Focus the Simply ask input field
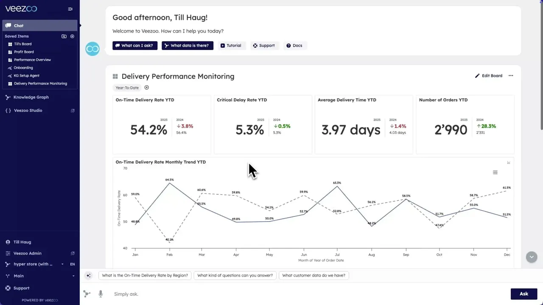The height and width of the screenshot is (305, 543). [310, 294]
